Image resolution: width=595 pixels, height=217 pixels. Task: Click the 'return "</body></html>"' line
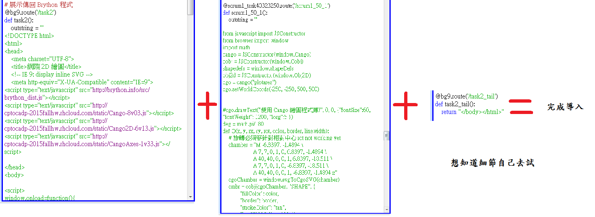pos(473,112)
